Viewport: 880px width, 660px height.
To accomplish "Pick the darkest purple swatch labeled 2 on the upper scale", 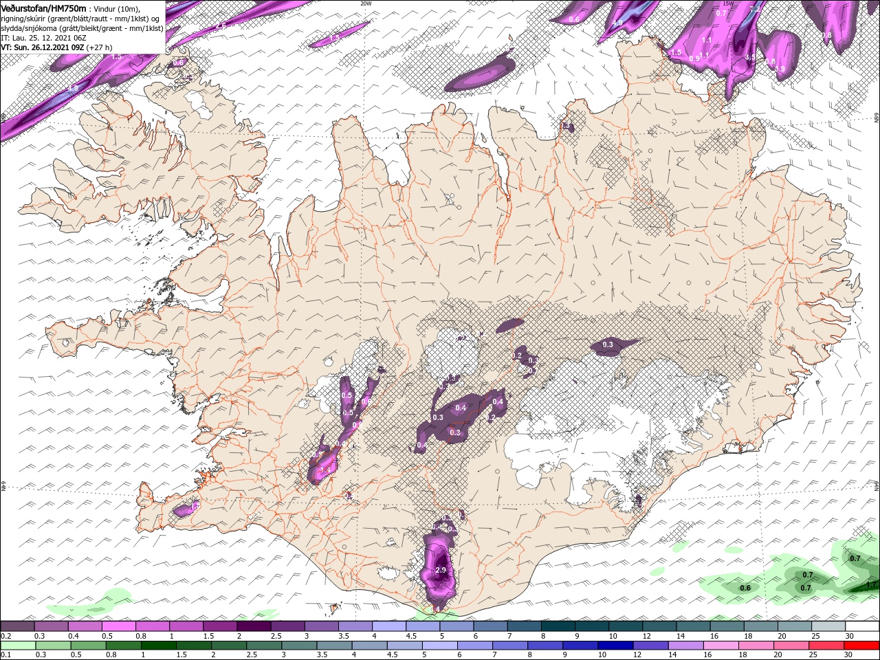I will [254, 626].
